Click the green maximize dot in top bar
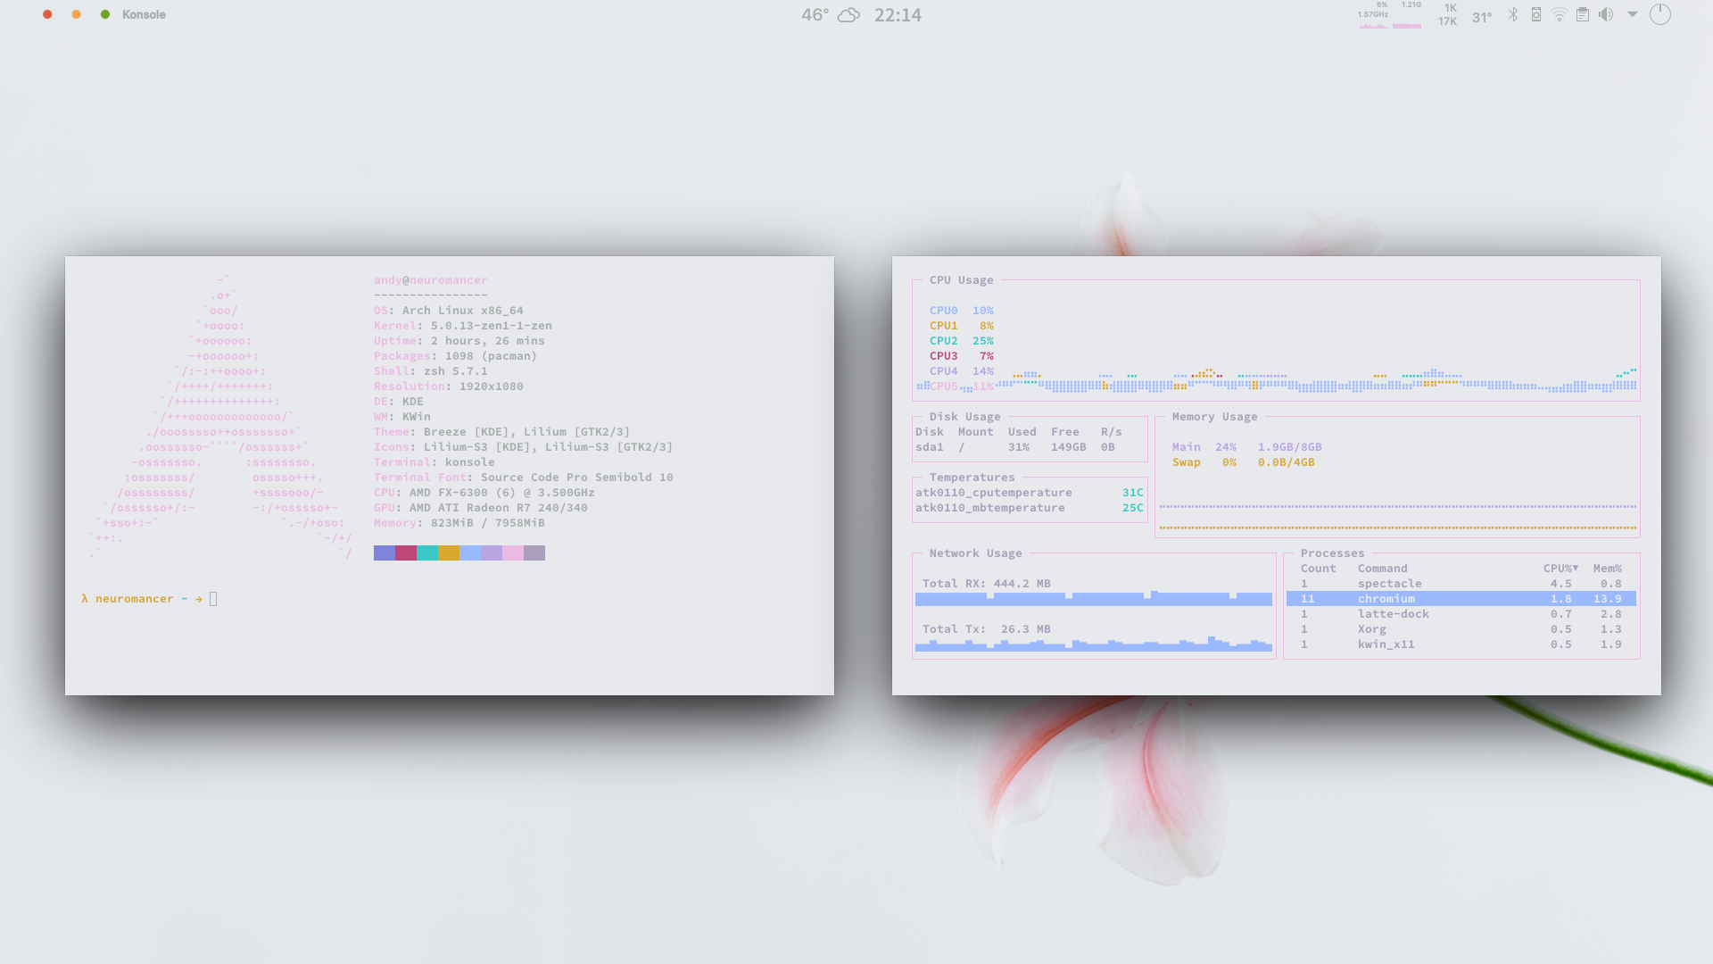Image resolution: width=1713 pixels, height=964 pixels. 105,14
